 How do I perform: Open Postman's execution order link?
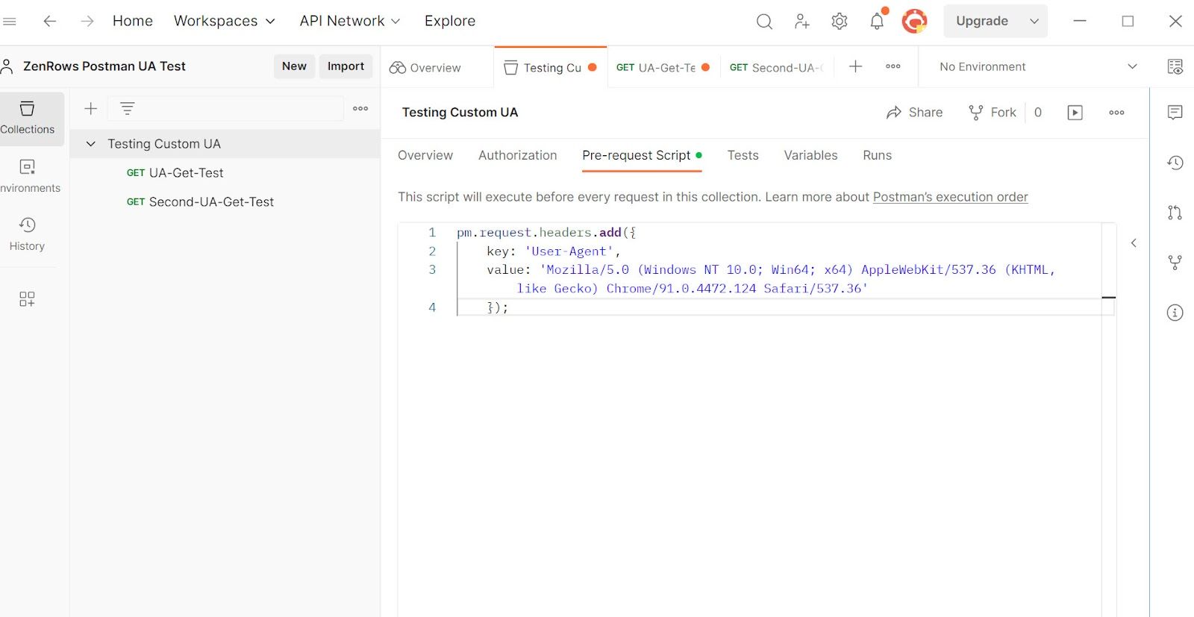[950, 197]
